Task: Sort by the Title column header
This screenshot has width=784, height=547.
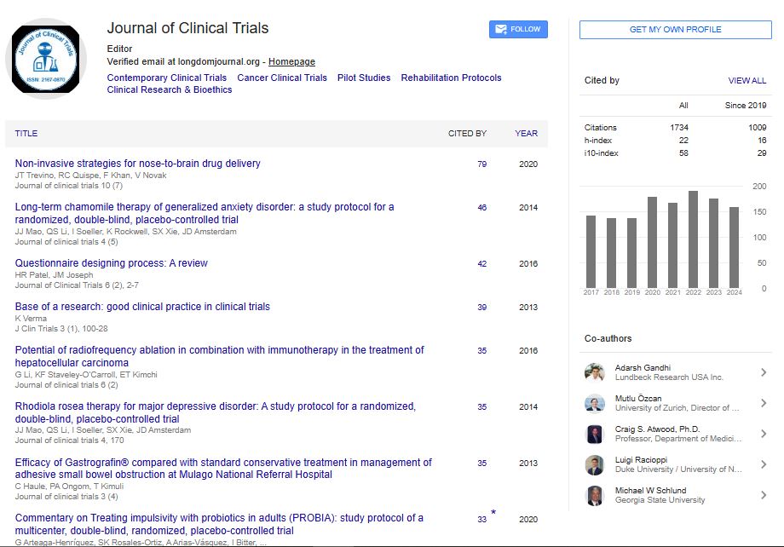Action: pos(26,134)
